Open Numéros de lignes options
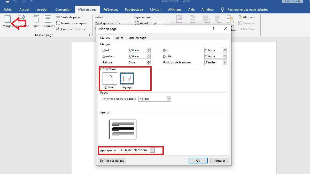 (x=72, y=23)
